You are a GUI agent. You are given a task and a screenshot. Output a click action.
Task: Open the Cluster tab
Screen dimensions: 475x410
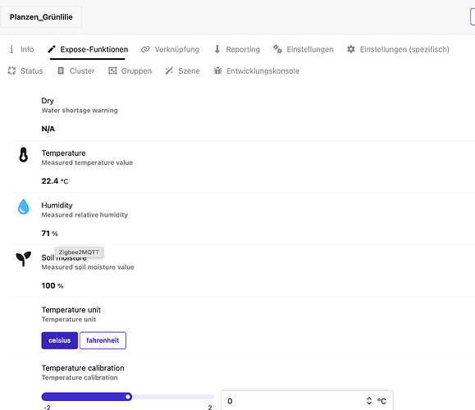pyautogui.click(x=76, y=71)
